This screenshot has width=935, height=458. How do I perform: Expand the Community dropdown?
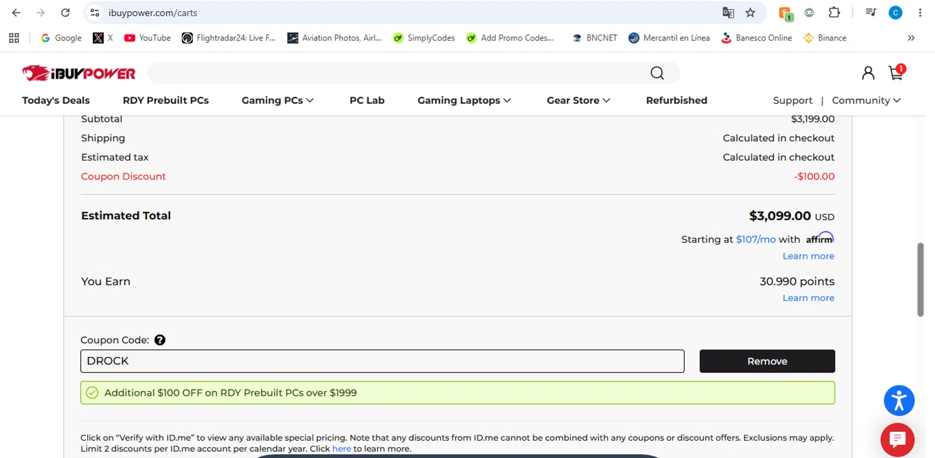[866, 100]
